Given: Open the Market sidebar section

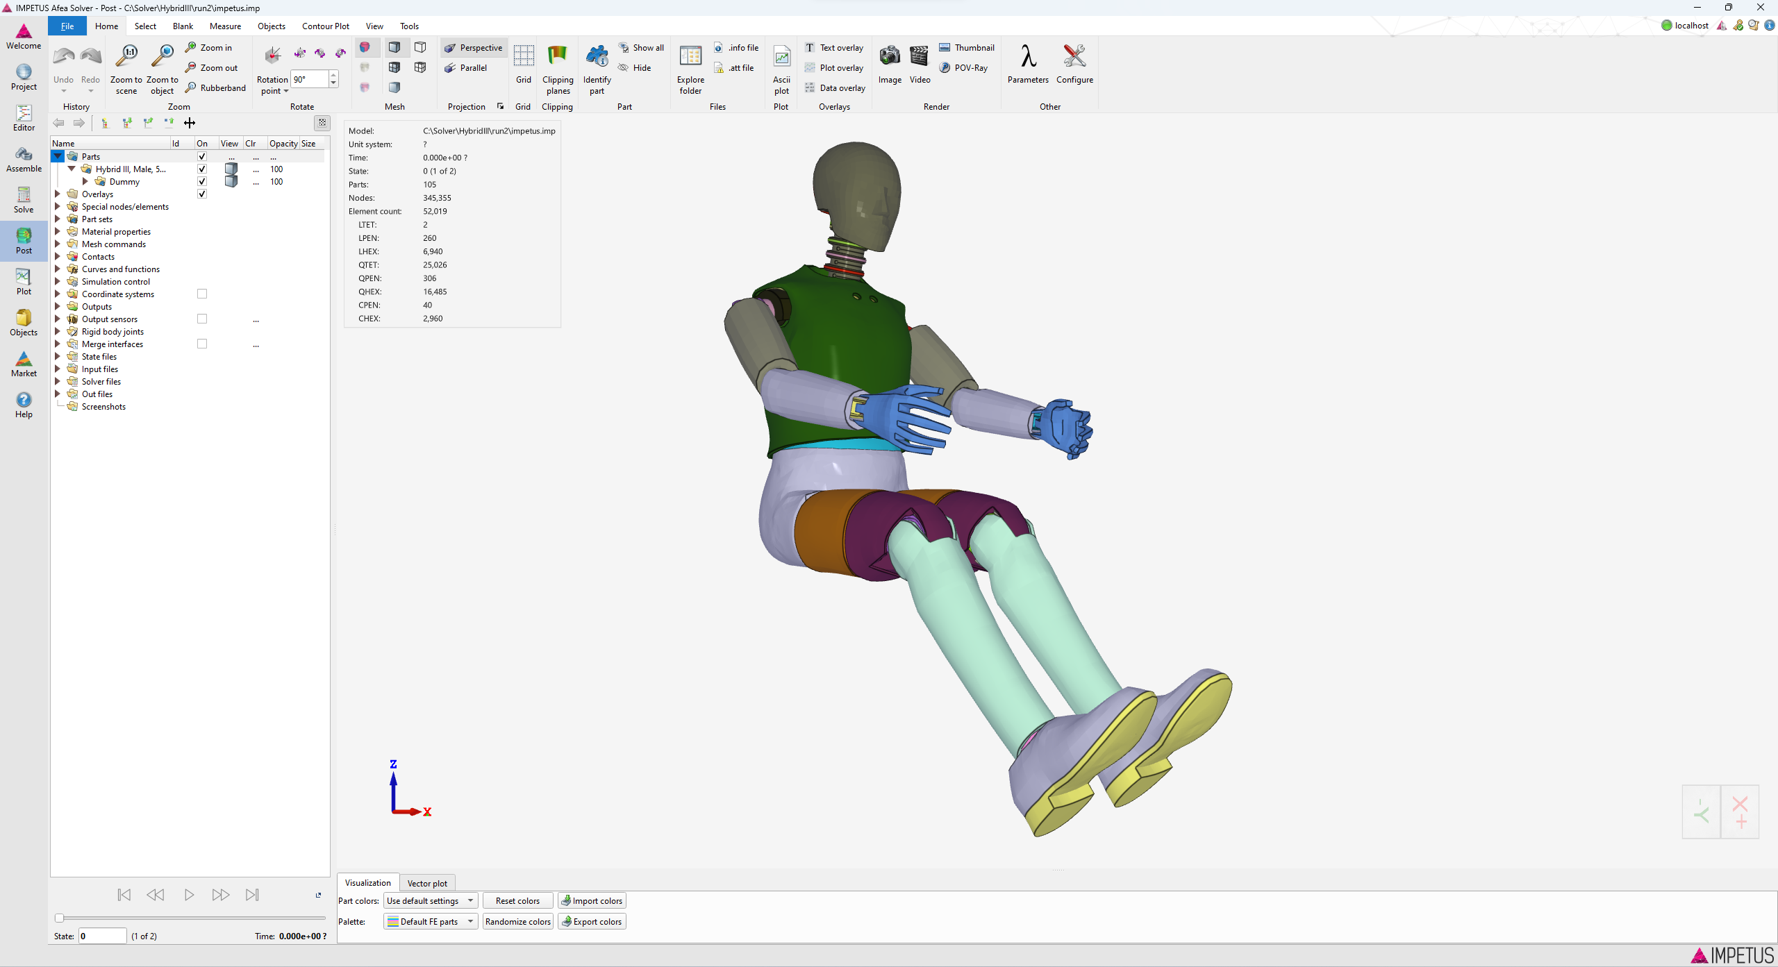Looking at the screenshot, I should [x=24, y=364].
